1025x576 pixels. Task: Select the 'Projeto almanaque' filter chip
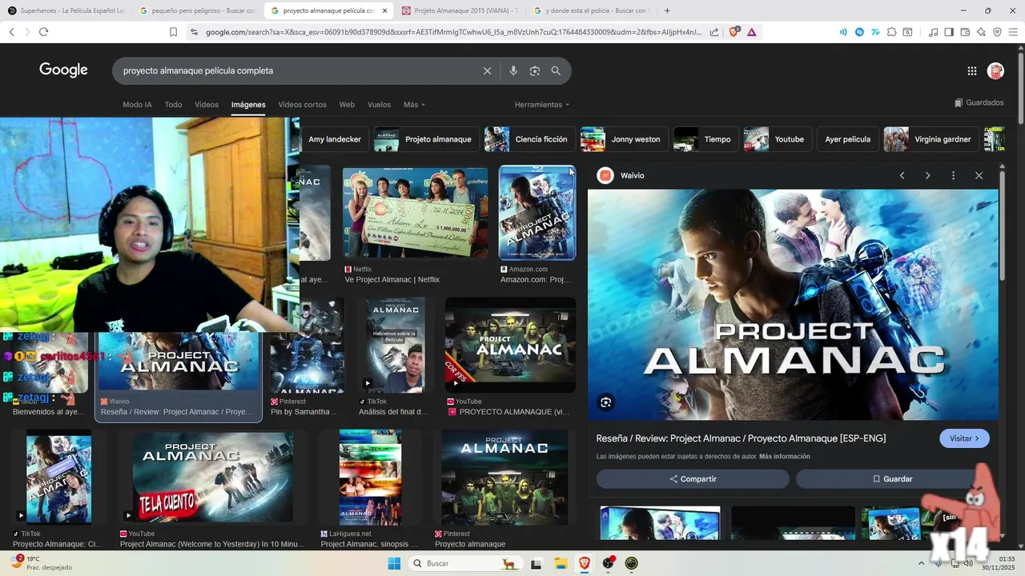click(427, 139)
